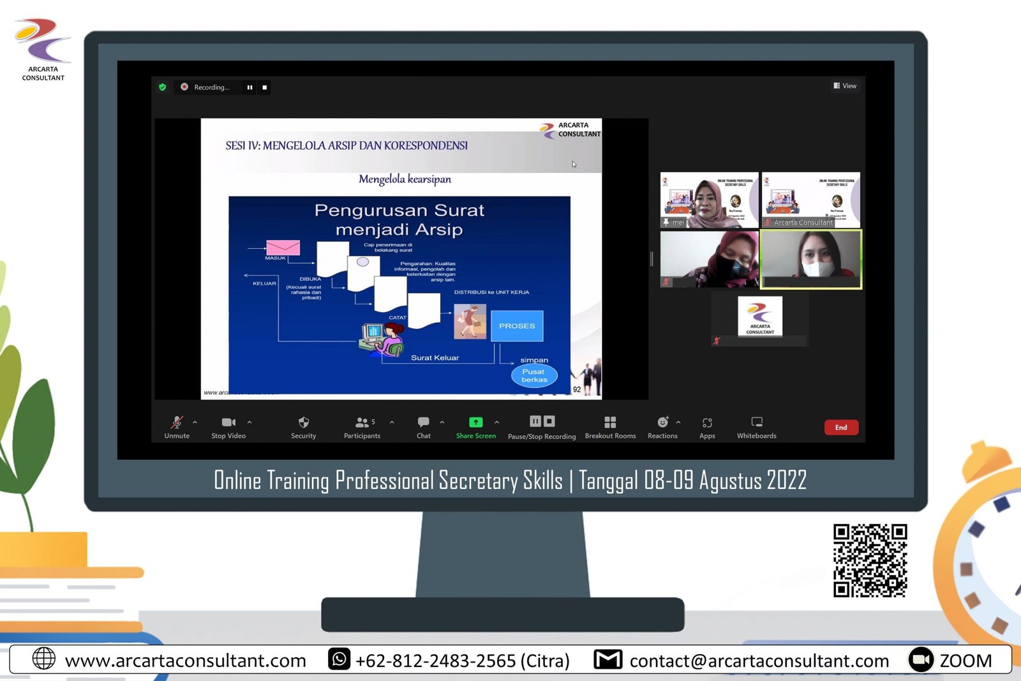This screenshot has height=681, width=1021.
Task: Expand the arrow next to Participants
Action: pos(392,422)
